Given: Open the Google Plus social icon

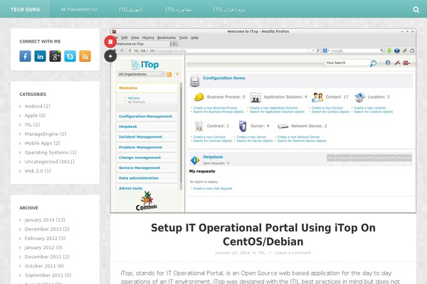Looking at the screenshot, I should click(55, 56).
